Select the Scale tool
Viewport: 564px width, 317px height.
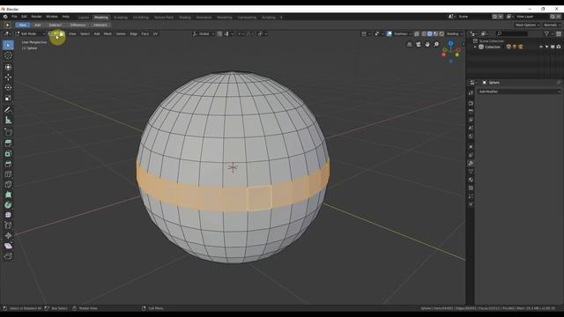[x=8, y=98]
